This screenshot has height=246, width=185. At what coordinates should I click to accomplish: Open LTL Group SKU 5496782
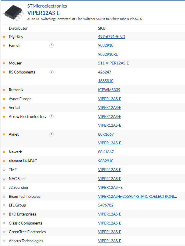[x=106, y=205]
